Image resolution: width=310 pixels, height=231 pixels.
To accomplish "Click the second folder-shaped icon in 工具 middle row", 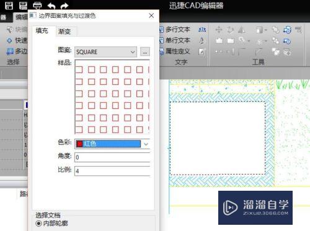I will pos(231,41).
